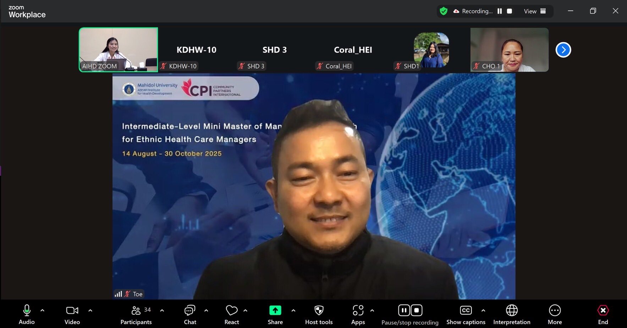The height and width of the screenshot is (328, 627).
Task: Select the CHO 1 video thumbnail
Action: [509, 50]
